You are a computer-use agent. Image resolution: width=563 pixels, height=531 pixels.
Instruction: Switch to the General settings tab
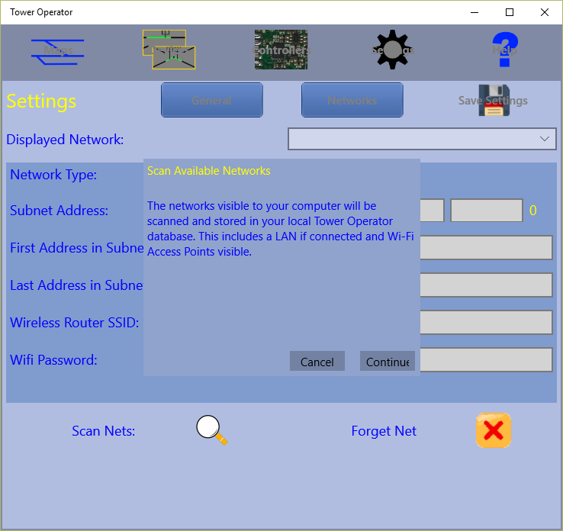click(x=211, y=100)
